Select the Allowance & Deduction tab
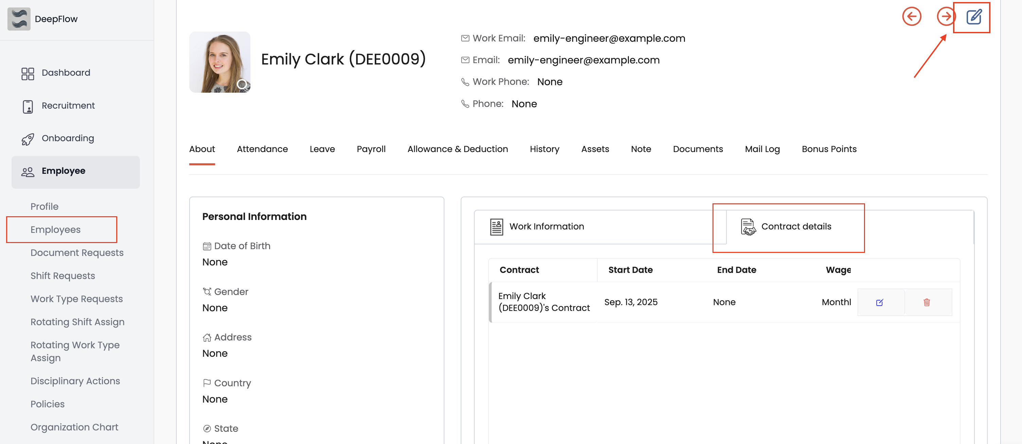The width and height of the screenshot is (1022, 444). (457, 149)
